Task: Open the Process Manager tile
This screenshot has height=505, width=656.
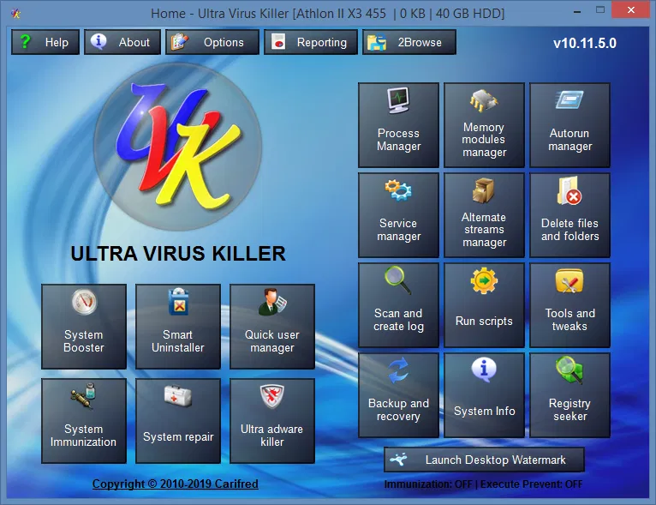Action: pos(398,125)
